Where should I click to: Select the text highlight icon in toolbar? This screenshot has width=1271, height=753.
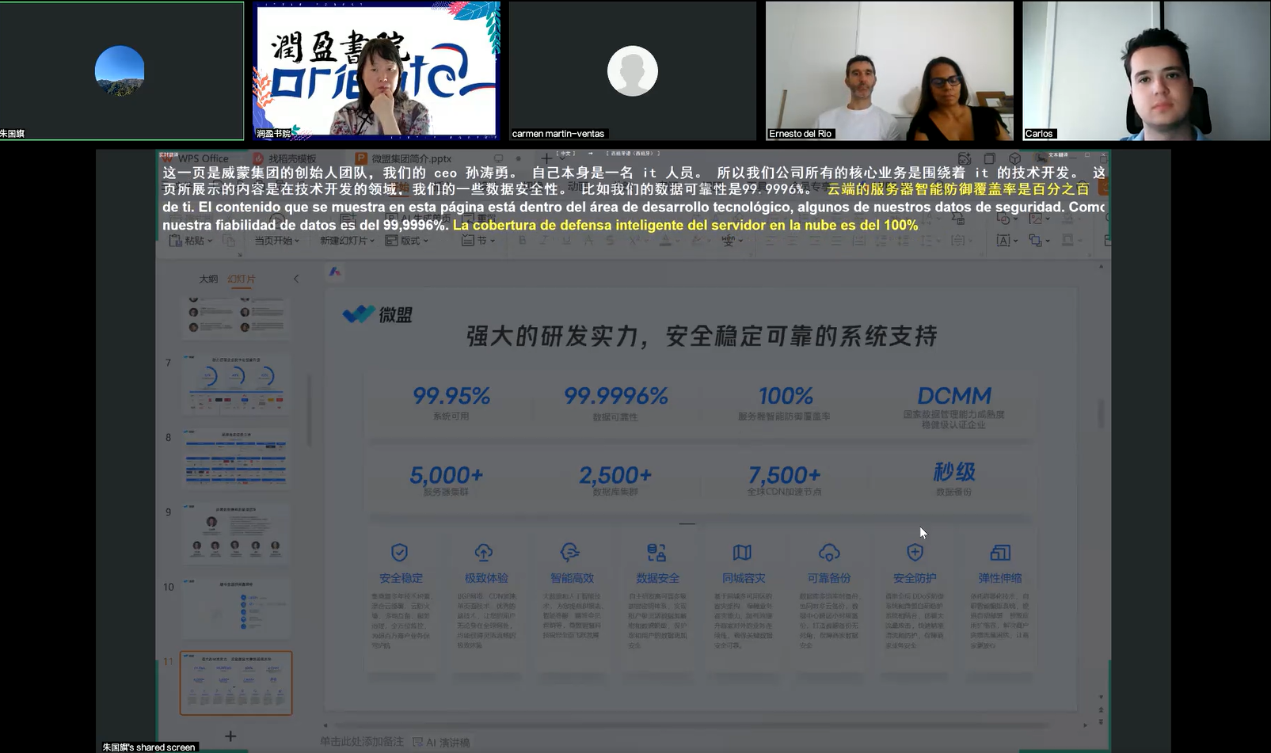coord(695,240)
